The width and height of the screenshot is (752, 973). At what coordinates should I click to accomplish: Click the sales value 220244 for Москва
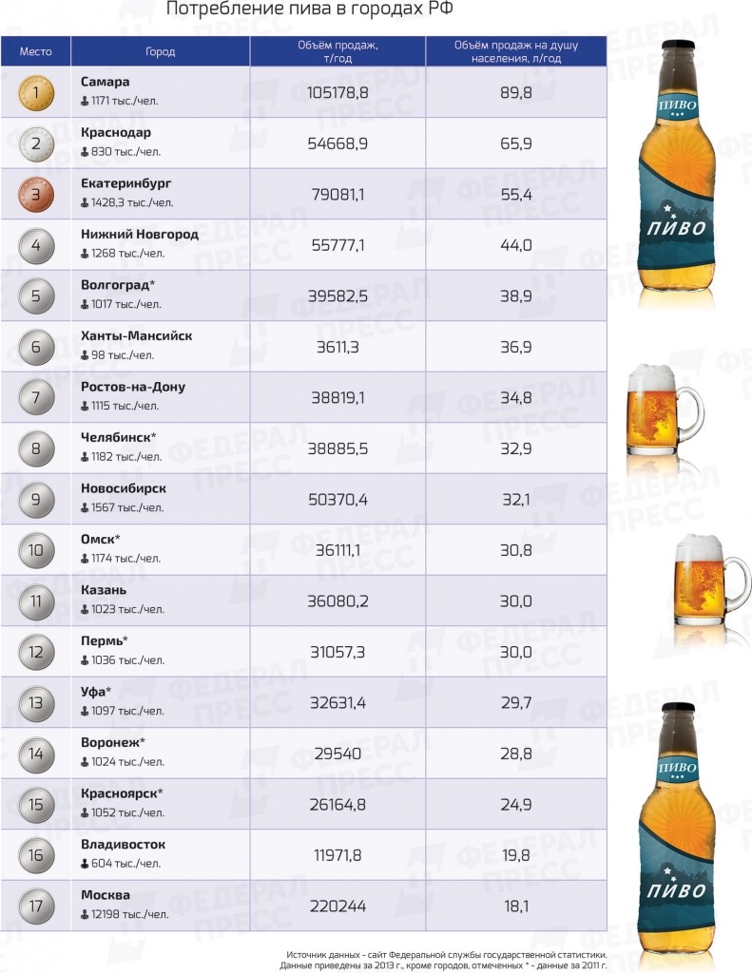[337, 906]
